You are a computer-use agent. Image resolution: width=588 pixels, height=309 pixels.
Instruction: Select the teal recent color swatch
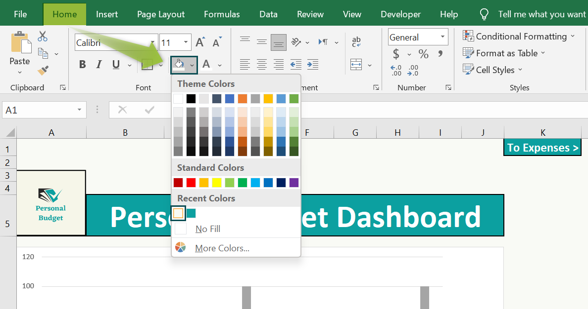tap(191, 213)
